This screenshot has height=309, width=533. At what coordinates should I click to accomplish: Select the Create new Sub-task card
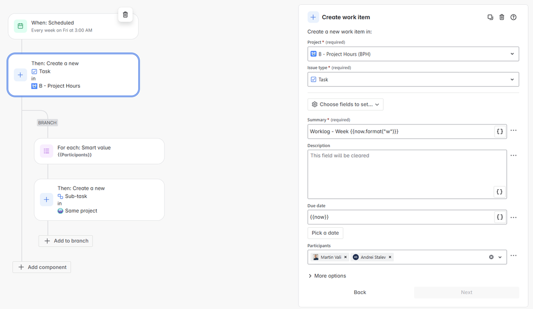99,200
